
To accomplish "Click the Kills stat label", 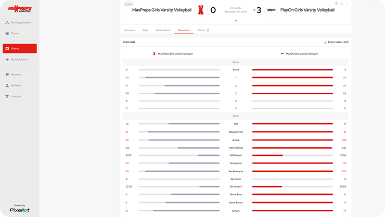I will [236, 124].
